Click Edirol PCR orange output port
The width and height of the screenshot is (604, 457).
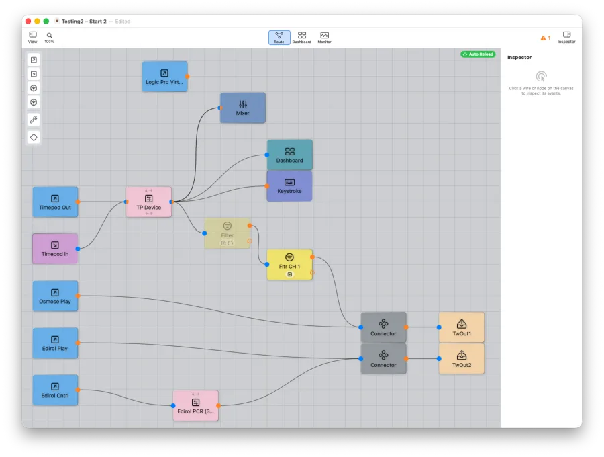[218, 406]
